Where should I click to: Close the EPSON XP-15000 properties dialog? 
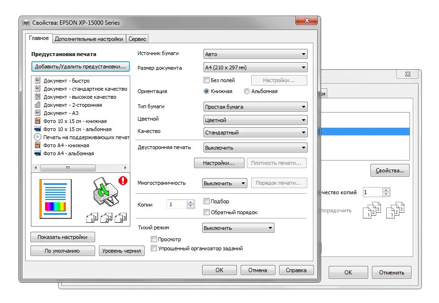point(307,20)
